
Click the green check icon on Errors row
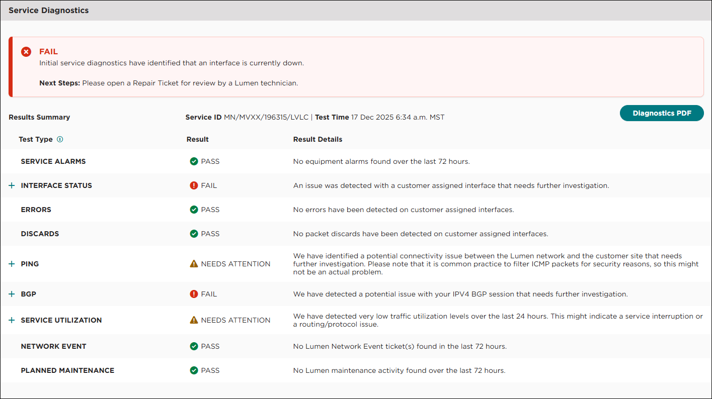[194, 210]
